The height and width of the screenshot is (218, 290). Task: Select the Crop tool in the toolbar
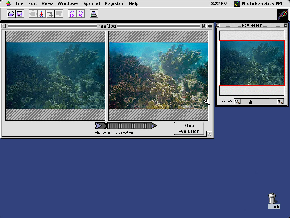coord(50,14)
